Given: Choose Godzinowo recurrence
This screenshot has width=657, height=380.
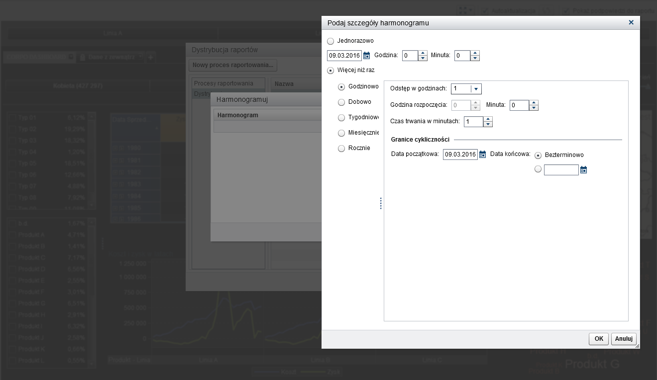Looking at the screenshot, I should click(341, 87).
